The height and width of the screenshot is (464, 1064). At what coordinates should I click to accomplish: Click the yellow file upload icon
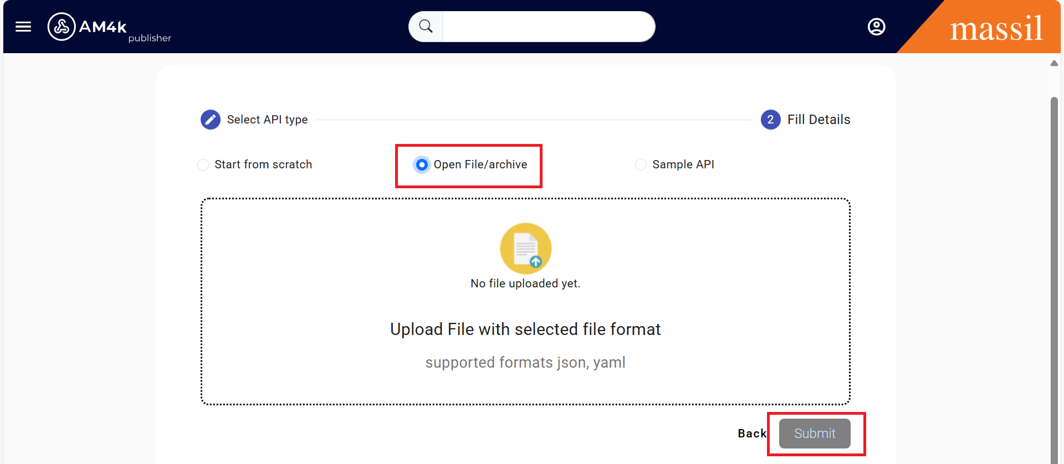(525, 249)
